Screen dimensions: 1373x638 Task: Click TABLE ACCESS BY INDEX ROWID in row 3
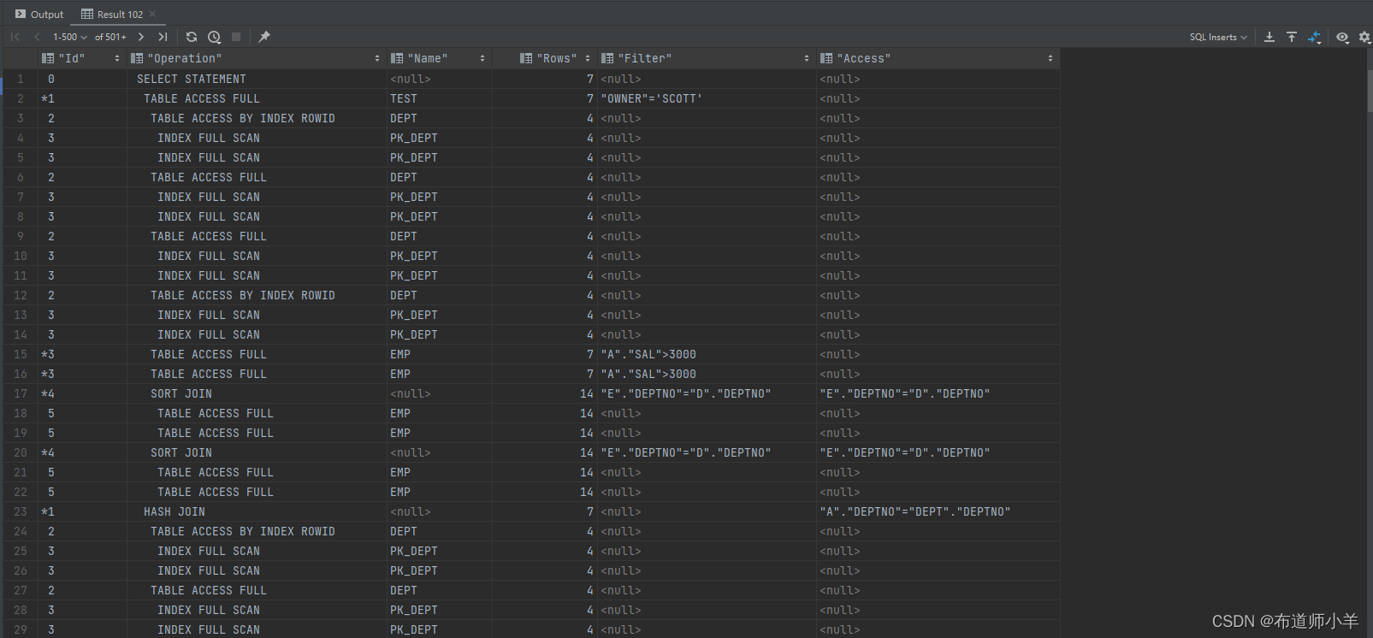pyautogui.click(x=257, y=118)
